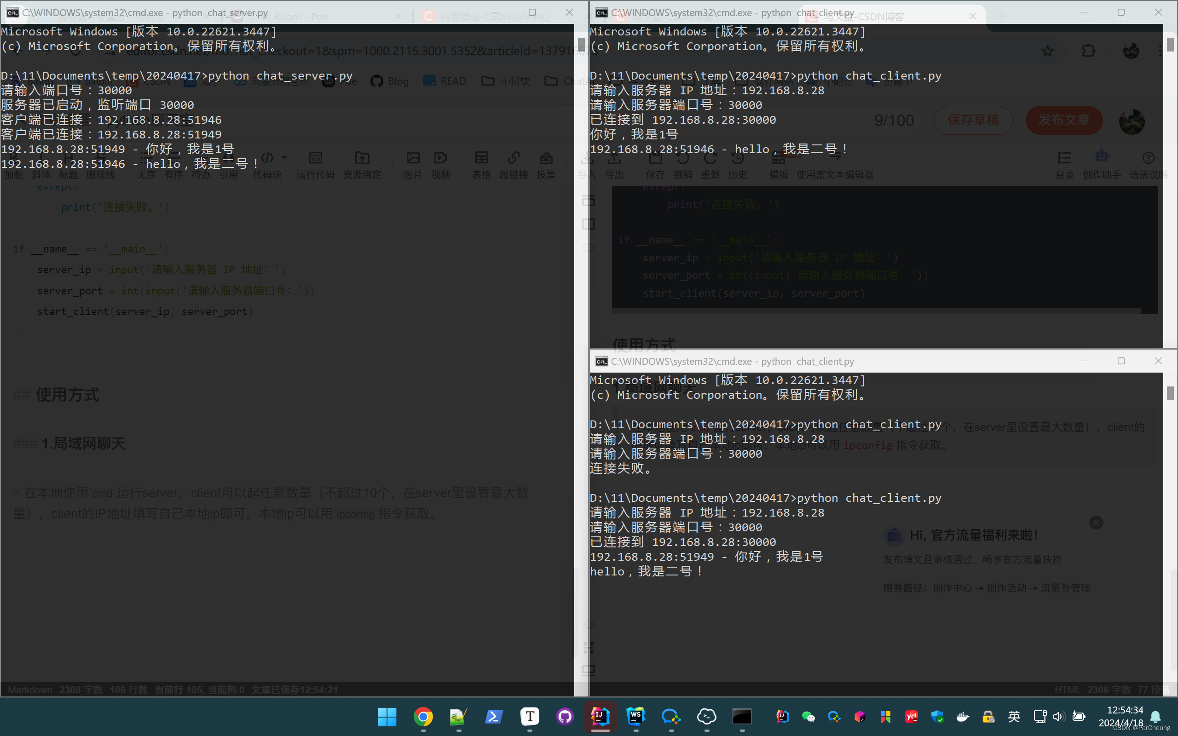Open the volume speaker tray icon
1178x736 pixels.
[x=1059, y=717]
